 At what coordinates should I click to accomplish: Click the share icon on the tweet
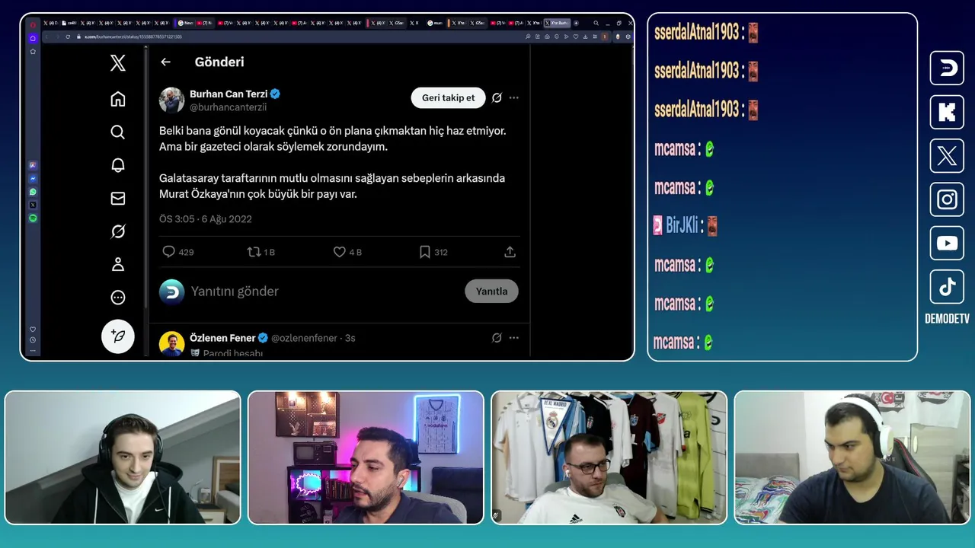click(x=510, y=252)
